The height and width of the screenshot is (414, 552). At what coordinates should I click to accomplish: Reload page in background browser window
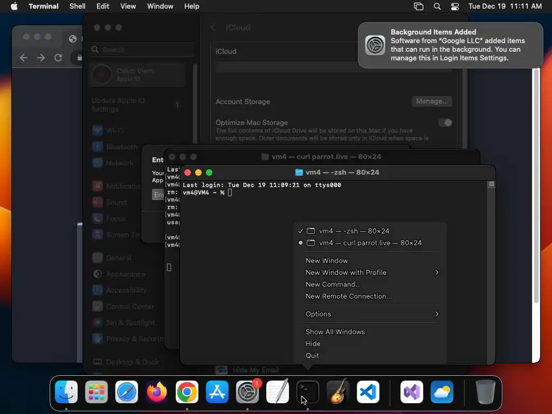[58, 58]
